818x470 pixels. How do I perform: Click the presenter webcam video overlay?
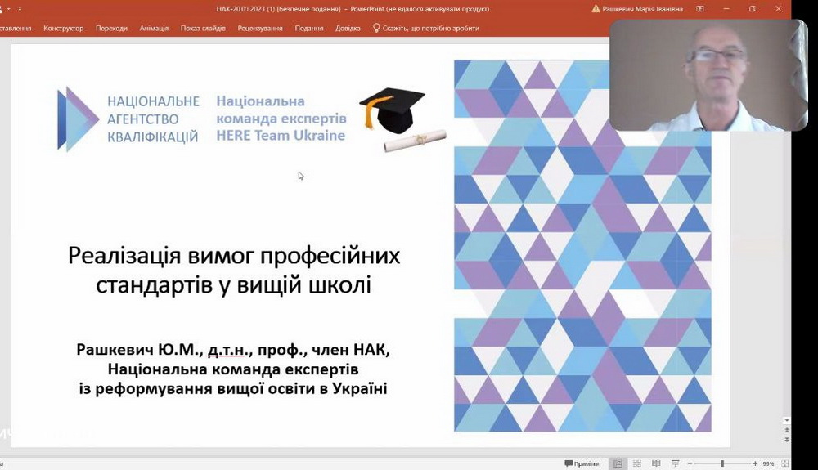[x=708, y=75]
